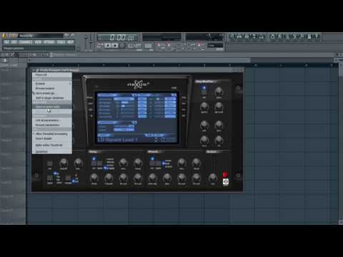Viewport: 343px width, 257px height.
Task: Open the FILE menu
Action: pyautogui.click(x=6, y=42)
